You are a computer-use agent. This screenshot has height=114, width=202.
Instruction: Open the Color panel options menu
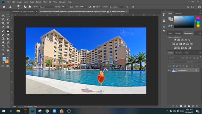click(200, 13)
